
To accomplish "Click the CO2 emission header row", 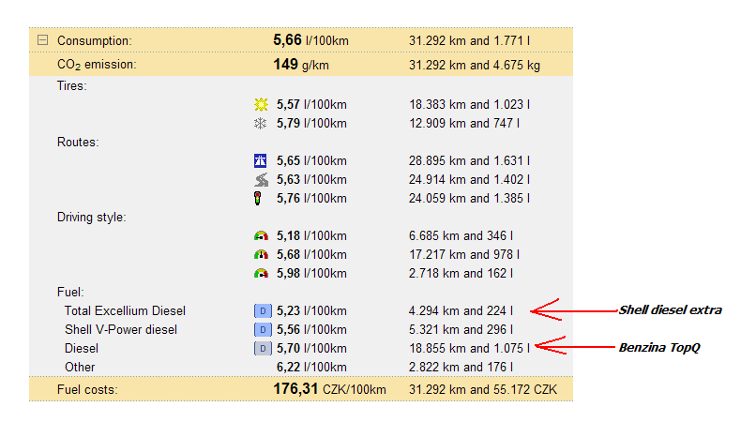I will (x=97, y=65).
